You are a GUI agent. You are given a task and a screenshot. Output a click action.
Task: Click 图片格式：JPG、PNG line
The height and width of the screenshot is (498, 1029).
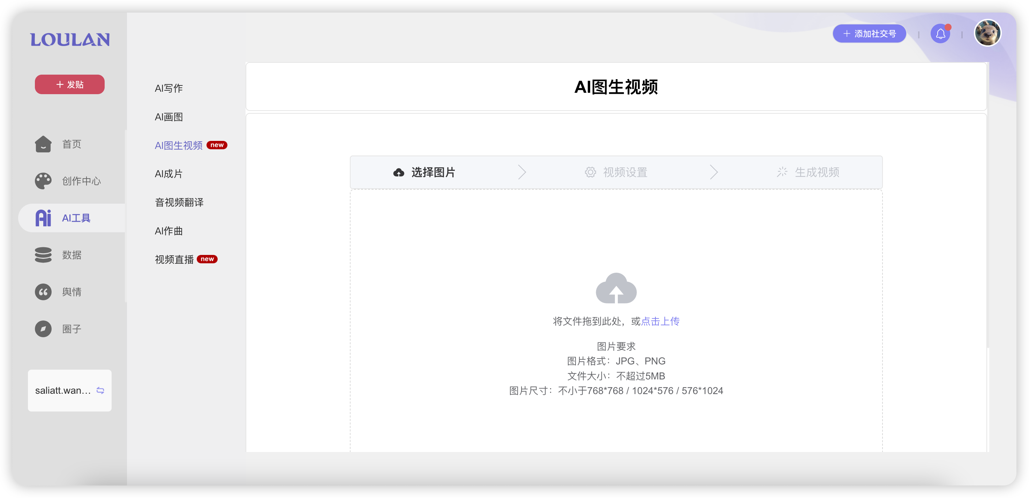[x=616, y=361]
